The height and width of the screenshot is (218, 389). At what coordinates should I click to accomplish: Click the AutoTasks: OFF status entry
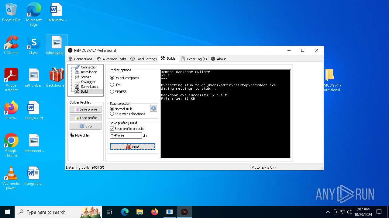(264, 167)
